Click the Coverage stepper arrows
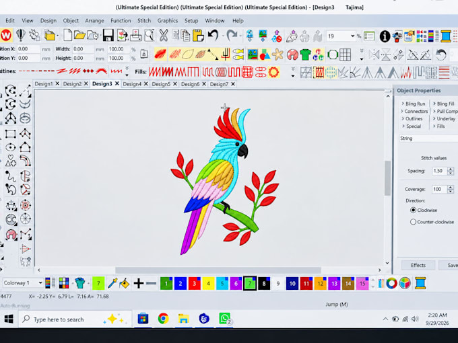Viewport: 458px width, 343px height. coord(451,189)
